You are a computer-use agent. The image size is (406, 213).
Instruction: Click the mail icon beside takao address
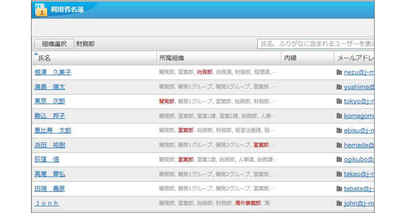click(339, 174)
